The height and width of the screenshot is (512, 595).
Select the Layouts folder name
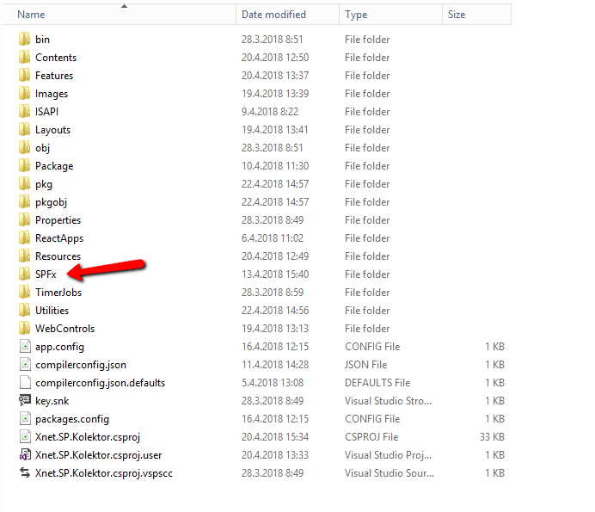52,130
